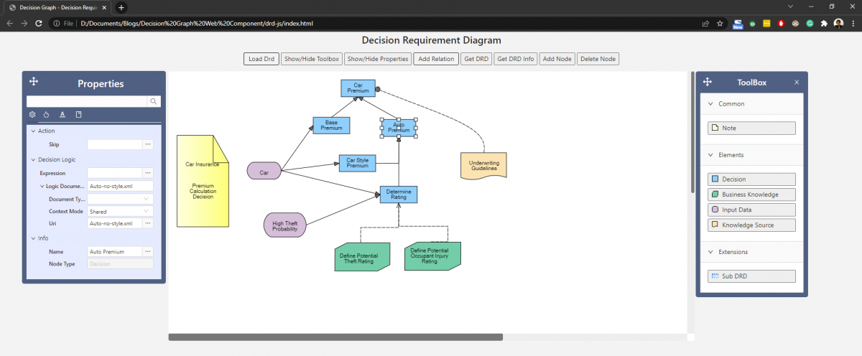Open a new browser tab
Viewport: 862px width, 356px height.
(121, 6)
